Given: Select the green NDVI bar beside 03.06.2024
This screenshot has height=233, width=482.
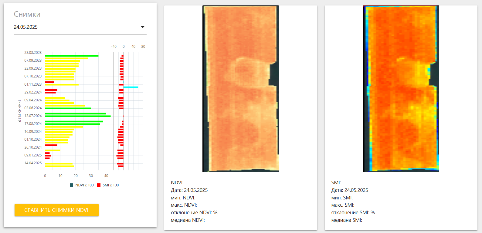Looking at the screenshot, I should click(68, 108).
